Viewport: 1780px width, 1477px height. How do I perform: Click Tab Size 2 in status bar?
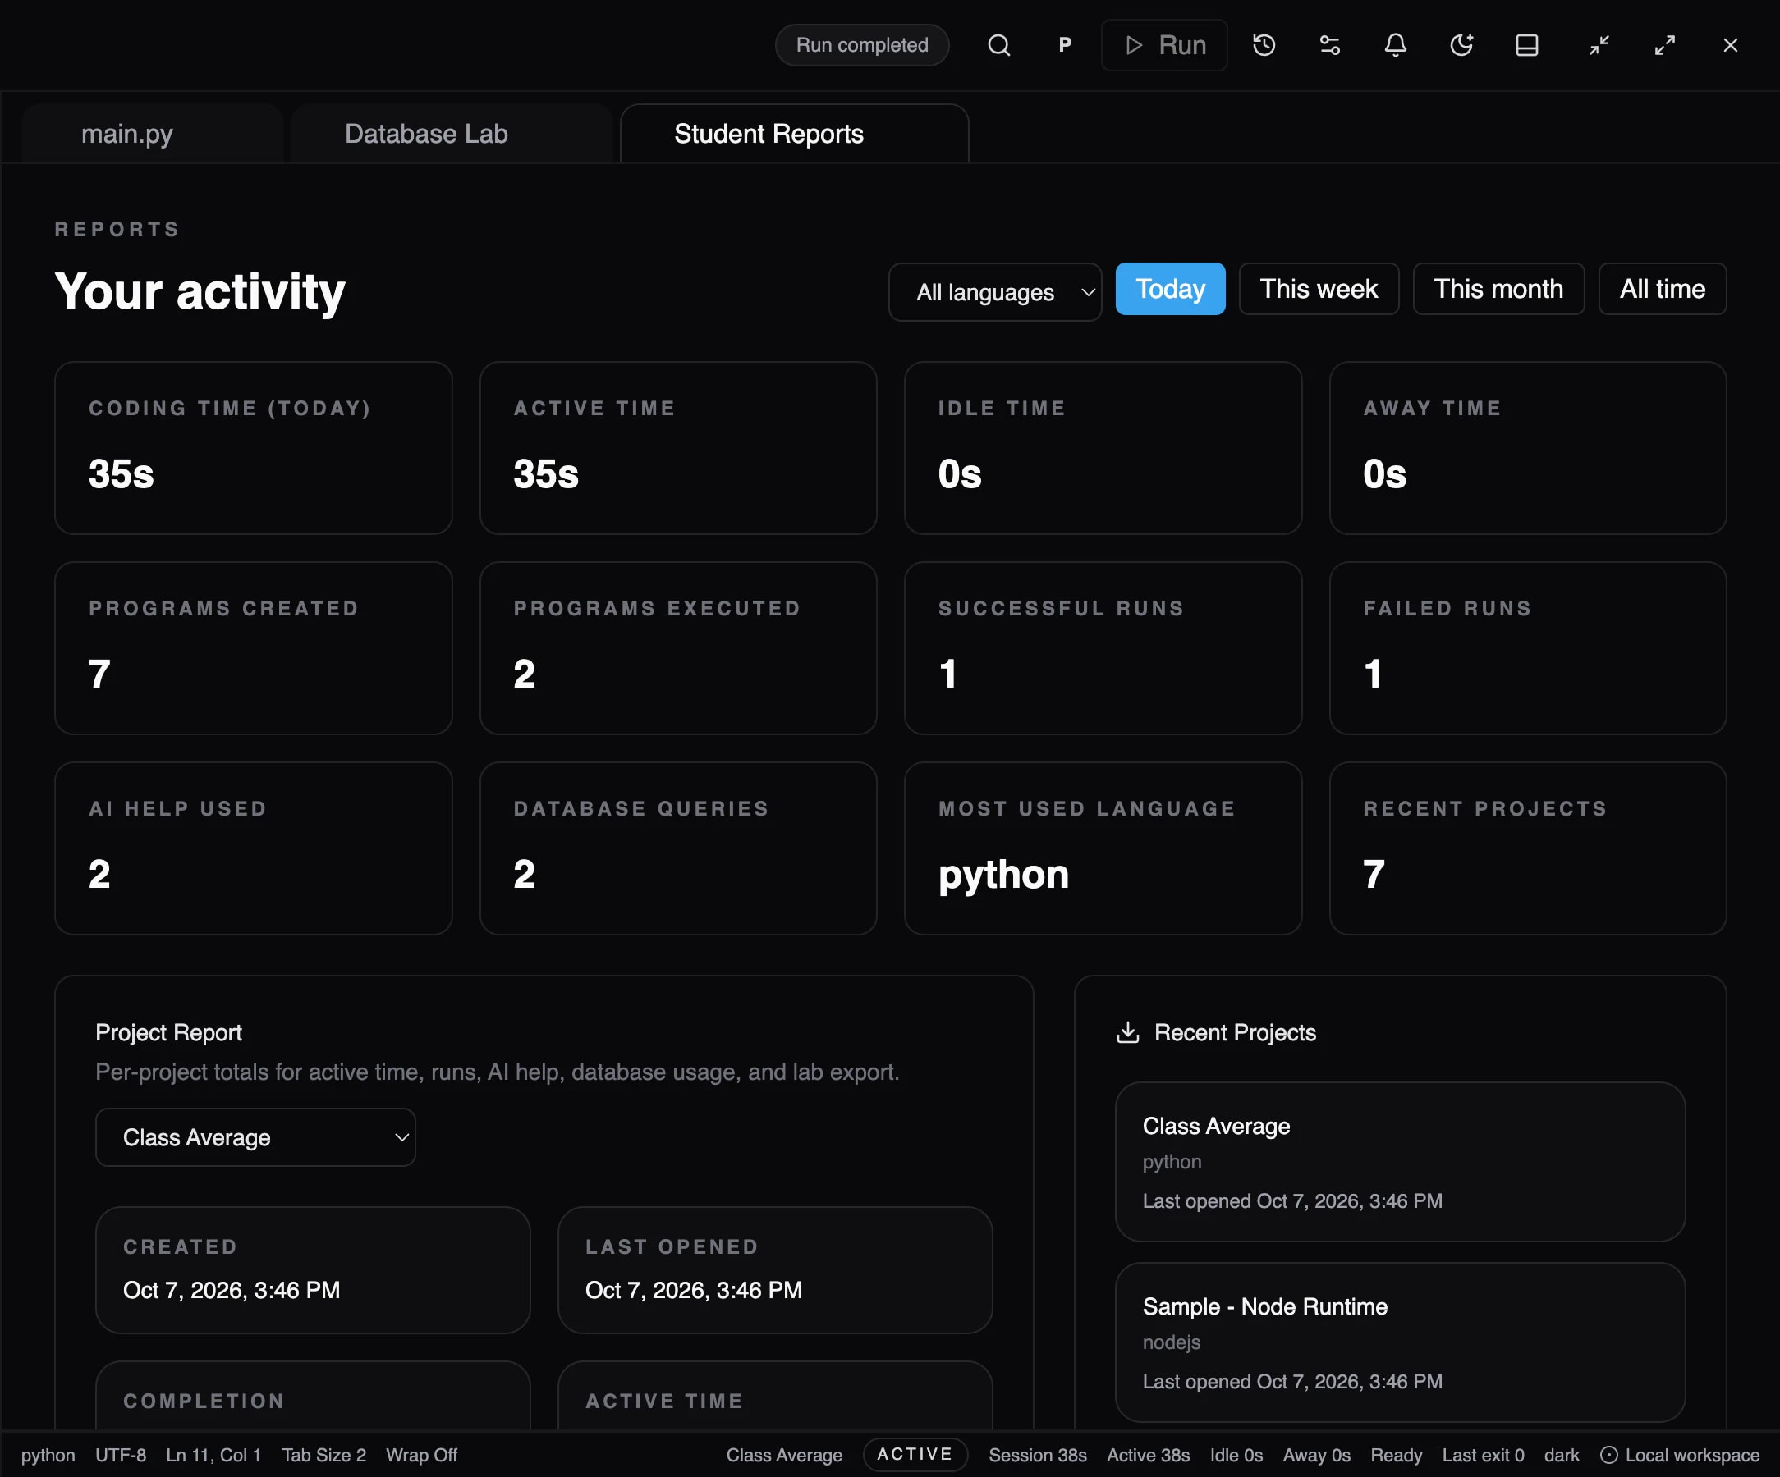pyautogui.click(x=323, y=1455)
